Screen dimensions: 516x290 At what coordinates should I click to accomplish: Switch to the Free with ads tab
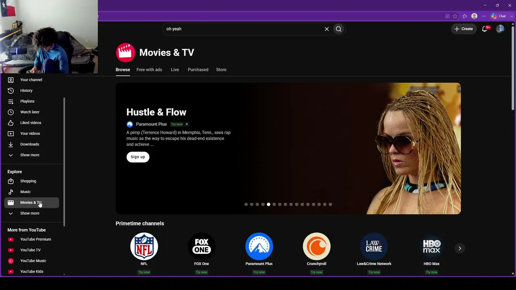tap(149, 70)
